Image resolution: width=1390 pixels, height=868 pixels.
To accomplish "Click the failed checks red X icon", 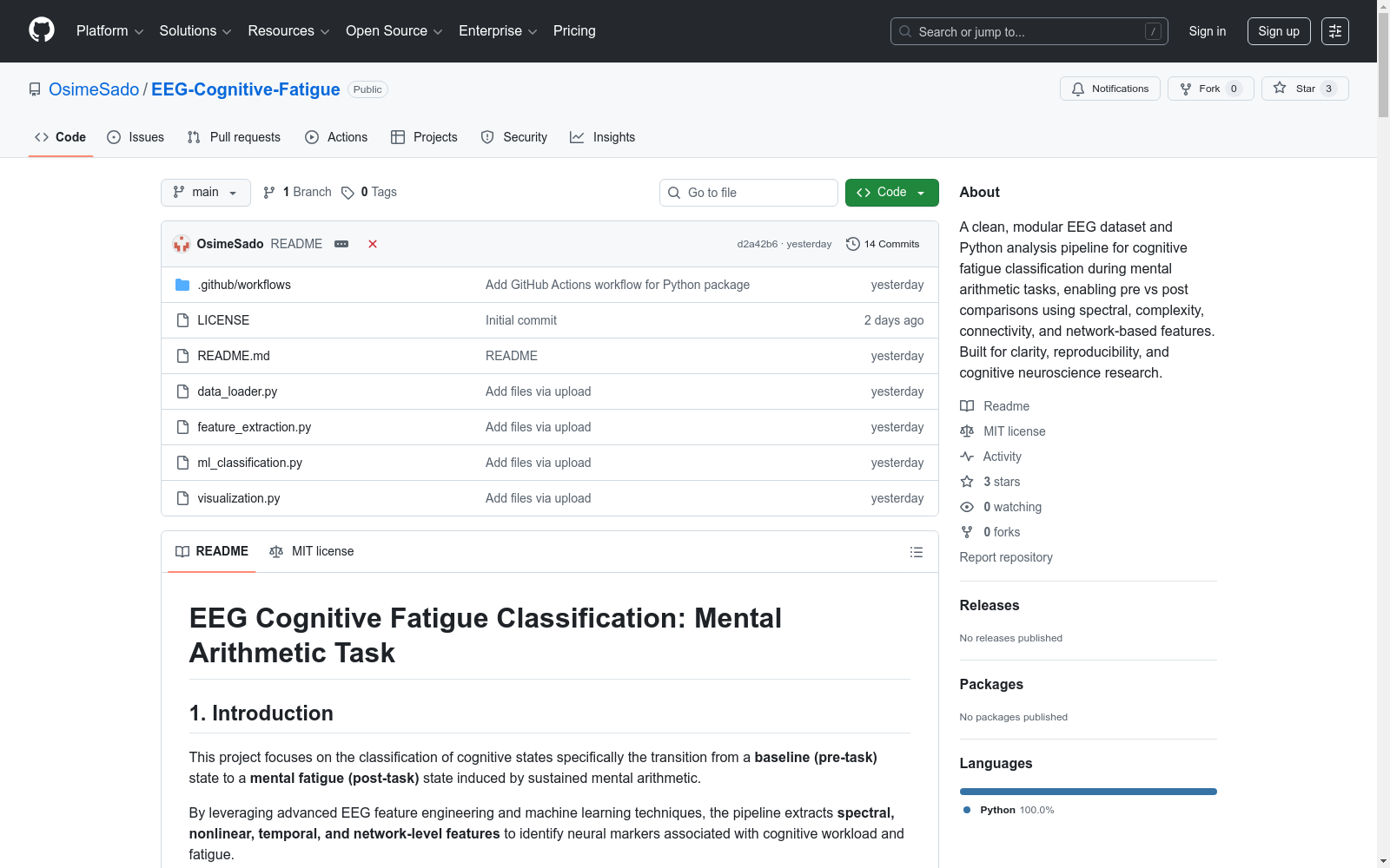I will coord(373,244).
